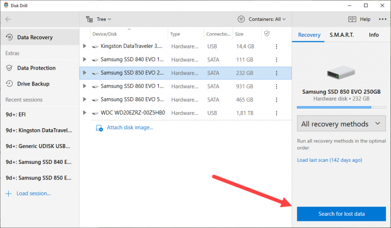Select Data Protection in the sidebar

point(36,68)
